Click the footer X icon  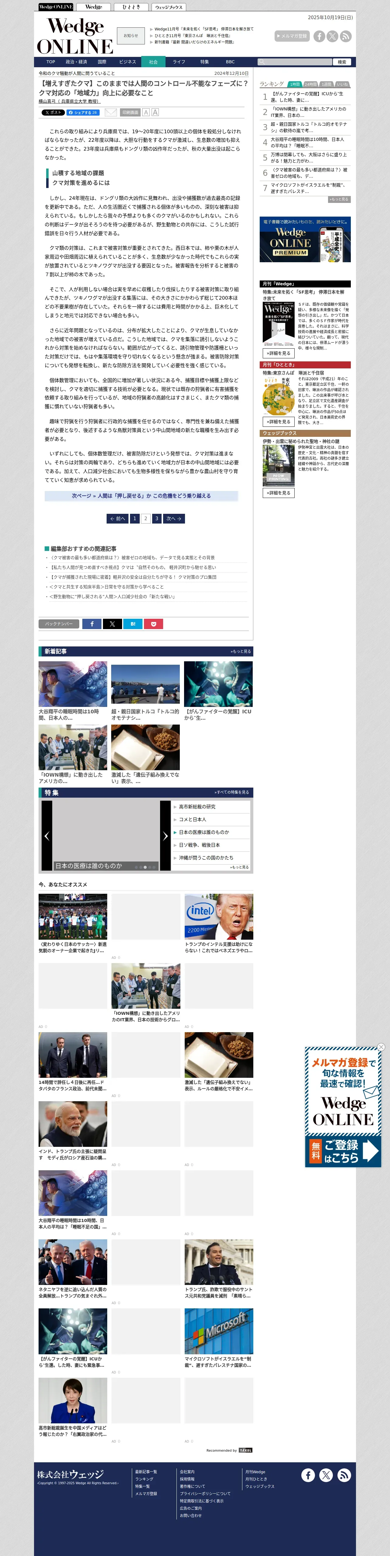(x=326, y=1475)
